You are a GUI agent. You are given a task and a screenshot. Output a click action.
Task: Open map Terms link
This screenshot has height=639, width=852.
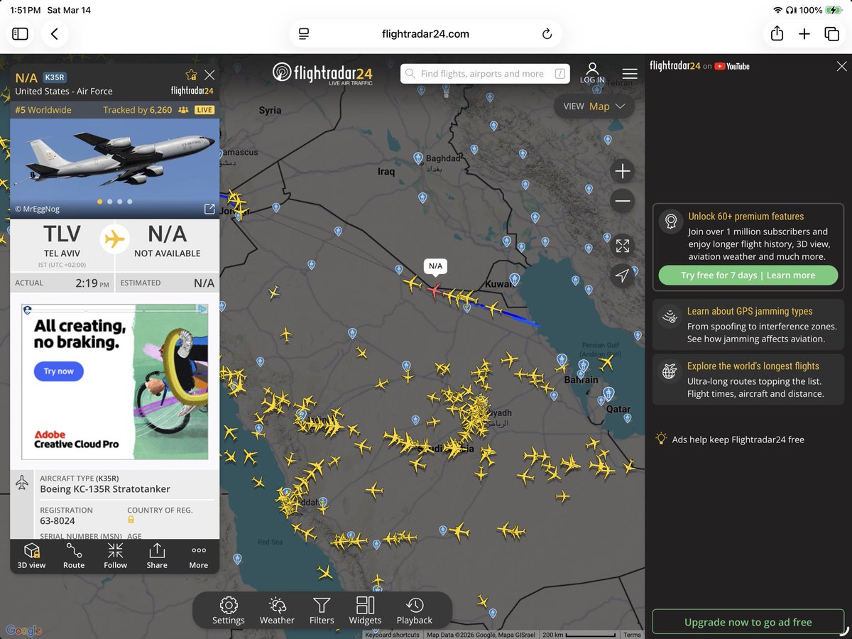click(x=632, y=635)
